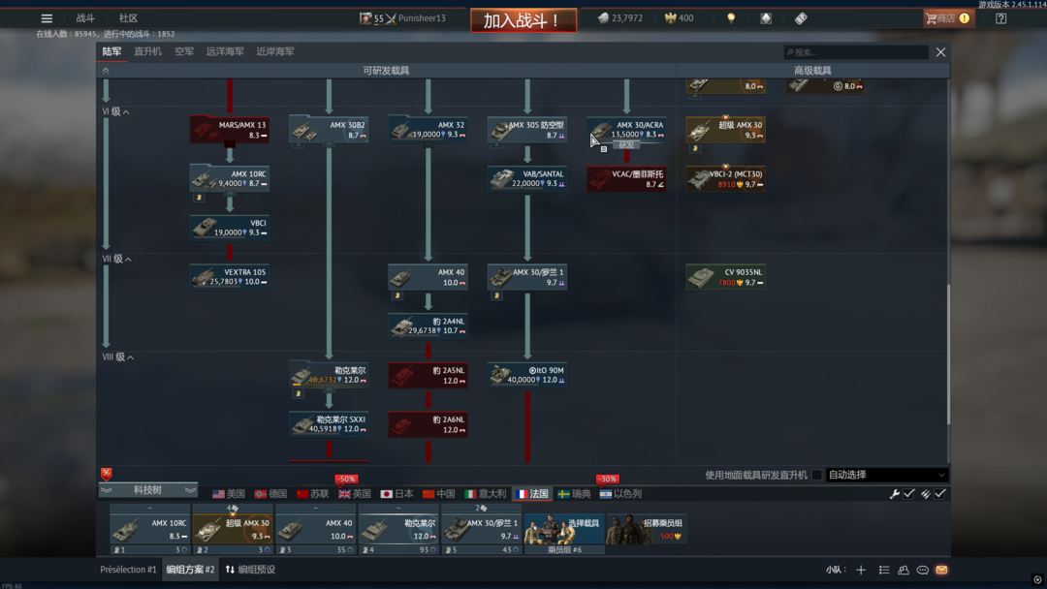Image resolution: width=1047 pixels, height=589 pixels.
Task: Select the 德国 nation tab
Action: (270, 494)
